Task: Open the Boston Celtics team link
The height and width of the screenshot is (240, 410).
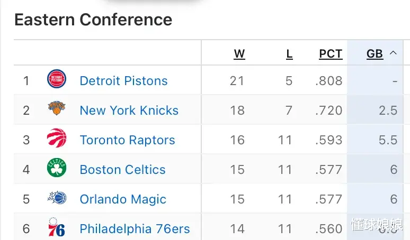Action: (122, 170)
